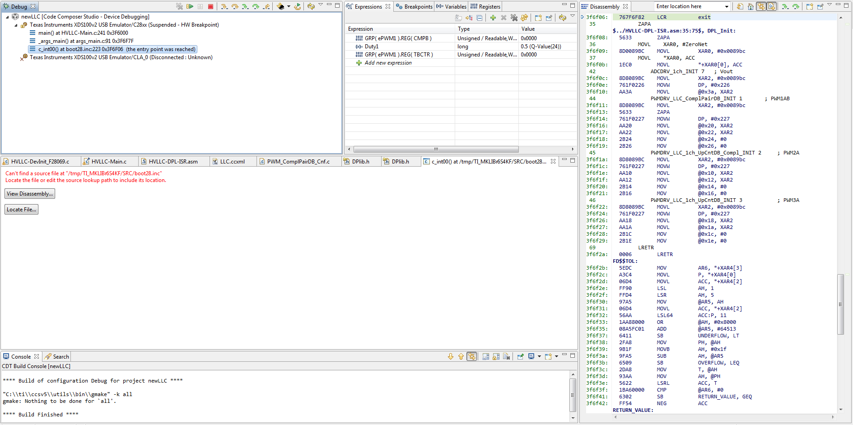Click the Step Return icon in Debug toolbar
Image resolution: width=853 pixels, height=425 pixels.
coord(266,6)
